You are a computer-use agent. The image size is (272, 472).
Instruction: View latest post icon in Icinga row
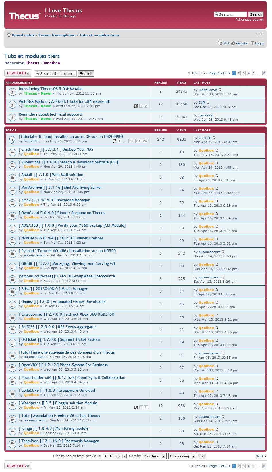coord(217,429)
